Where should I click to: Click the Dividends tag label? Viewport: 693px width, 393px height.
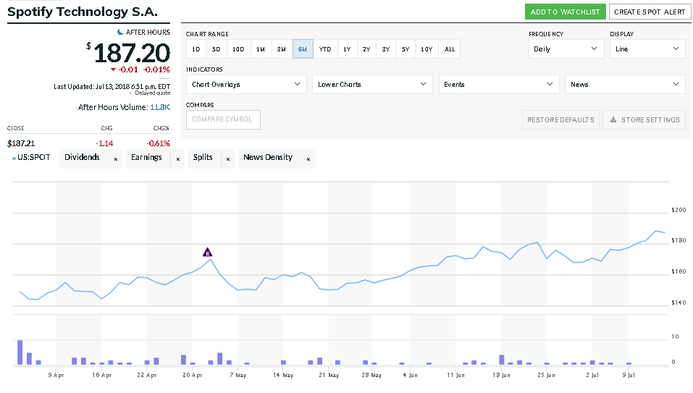tap(83, 157)
